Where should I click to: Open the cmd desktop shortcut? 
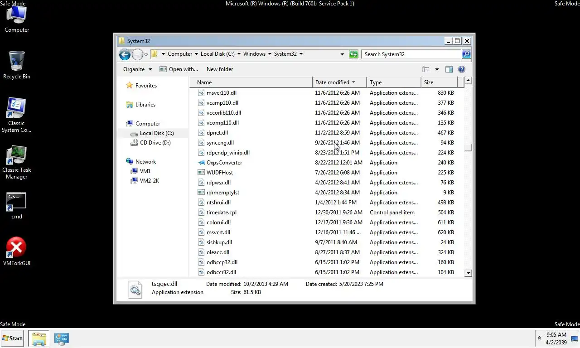coord(17,206)
